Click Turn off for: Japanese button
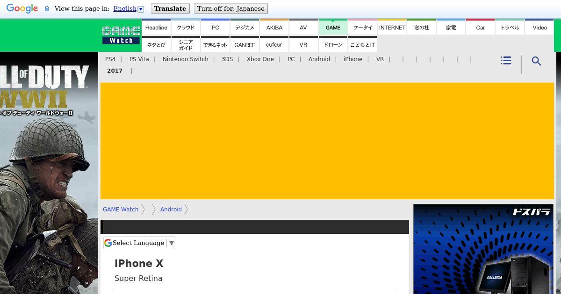The height and width of the screenshot is (294, 561). pyautogui.click(x=230, y=8)
